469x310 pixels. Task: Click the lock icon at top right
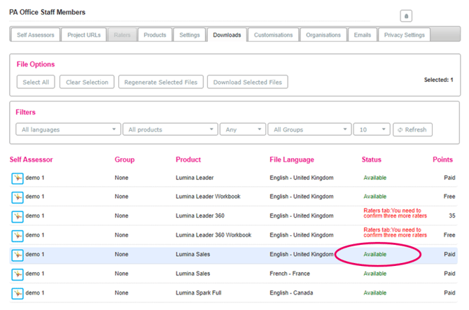406,15
